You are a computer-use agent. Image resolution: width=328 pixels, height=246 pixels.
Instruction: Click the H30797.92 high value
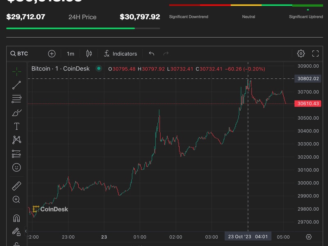click(x=151, y=69)
